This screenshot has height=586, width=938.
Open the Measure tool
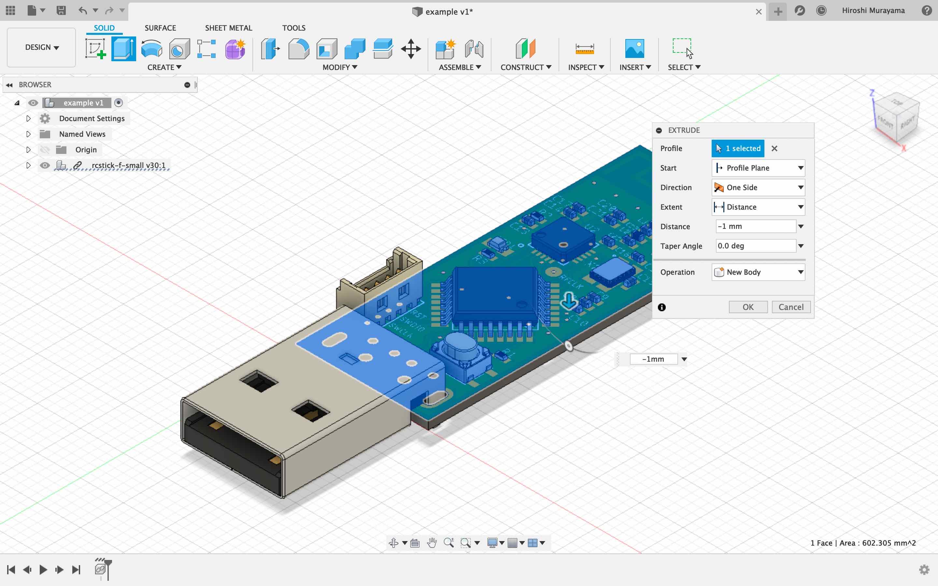[585, 49]
